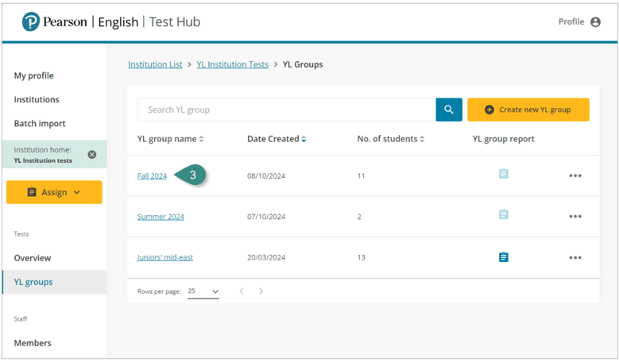Click Institution List breadcrumb link

[155, 64]
